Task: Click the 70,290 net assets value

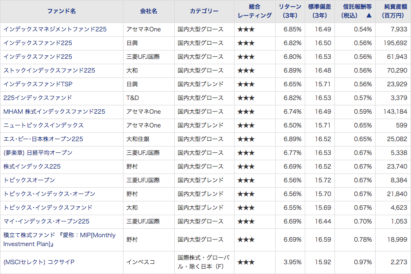Action: click(x=397, y=70)
